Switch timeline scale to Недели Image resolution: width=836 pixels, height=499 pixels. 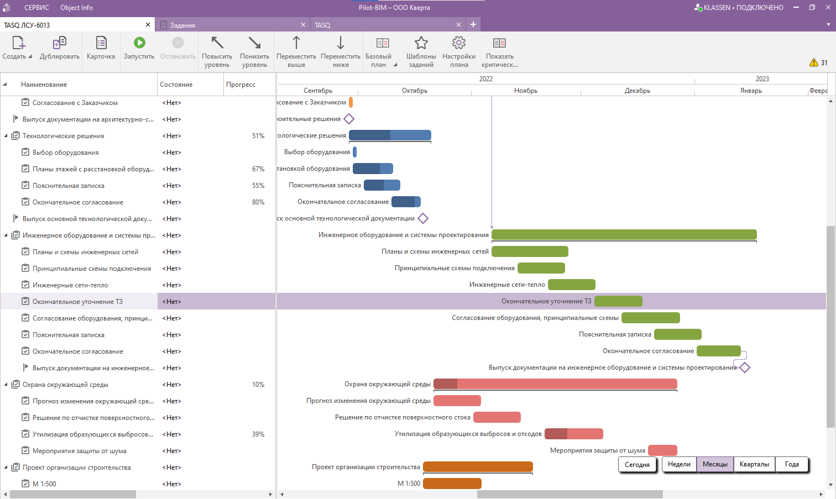click(x=678, y=465)
